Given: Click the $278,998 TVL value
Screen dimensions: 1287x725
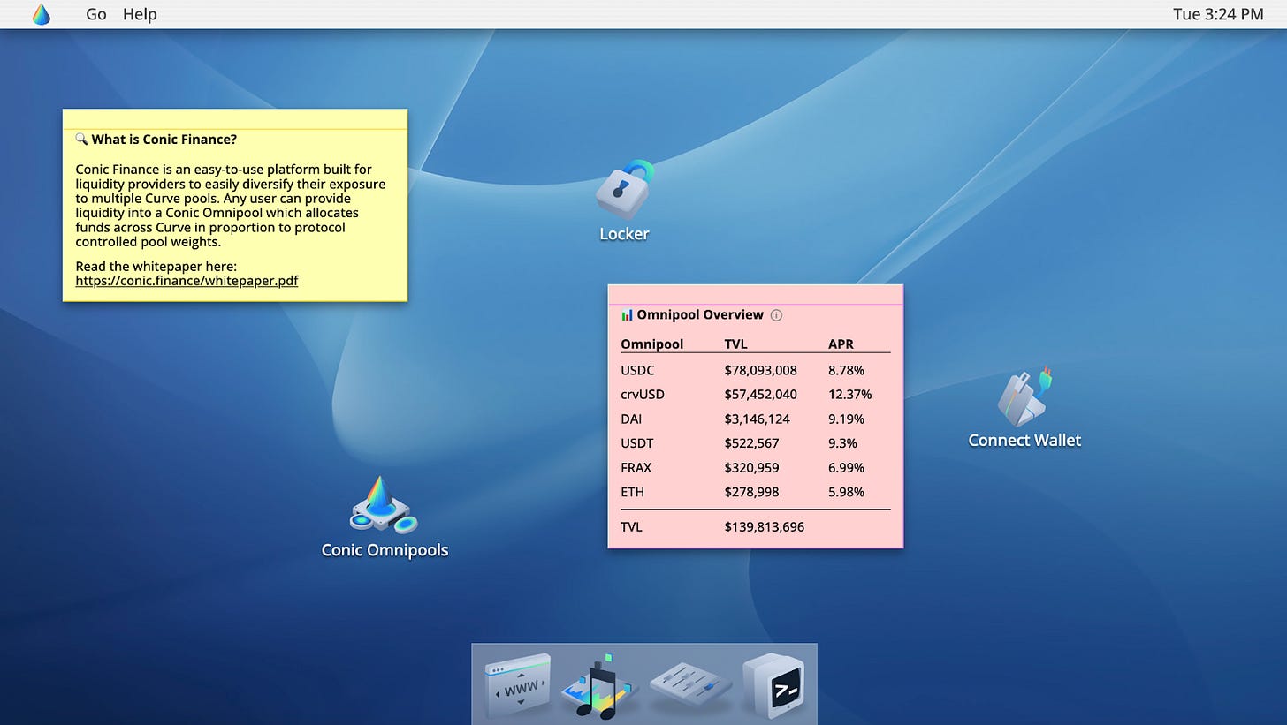Looking at the screenshot, I should point(752,492).
